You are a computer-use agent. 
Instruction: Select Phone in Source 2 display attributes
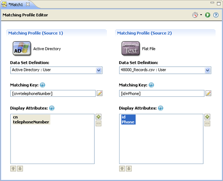(128, 122)
